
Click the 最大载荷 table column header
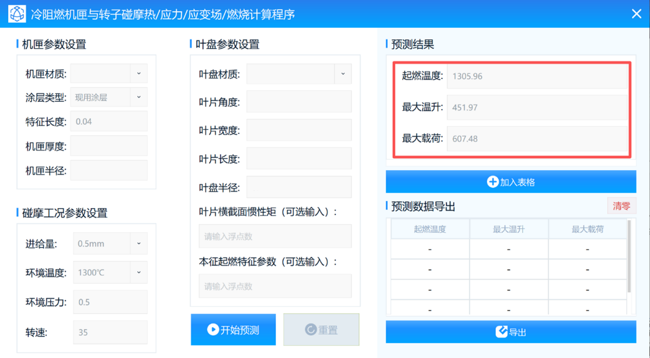click(x=587, y=229)
